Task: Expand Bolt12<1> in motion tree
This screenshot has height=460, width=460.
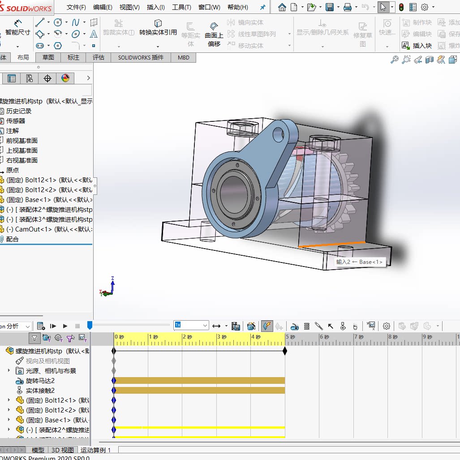Action: [9, 400]
